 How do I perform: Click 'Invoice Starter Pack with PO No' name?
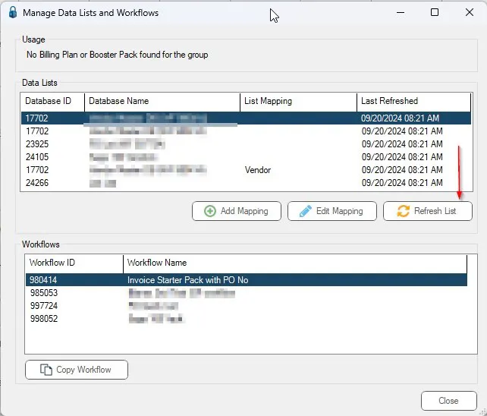pos(187,280)
